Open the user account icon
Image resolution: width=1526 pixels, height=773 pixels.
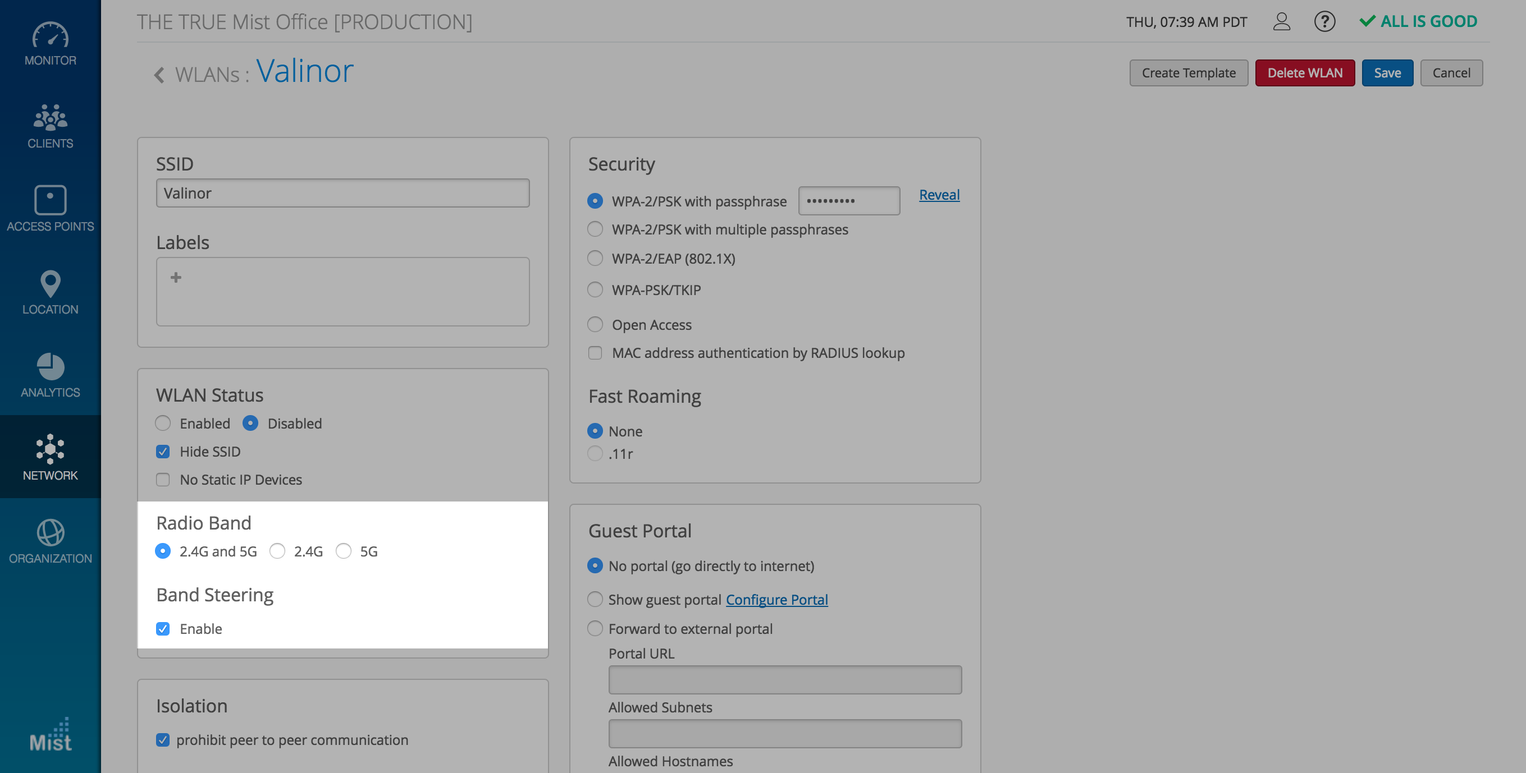(x=1281, y=22)
